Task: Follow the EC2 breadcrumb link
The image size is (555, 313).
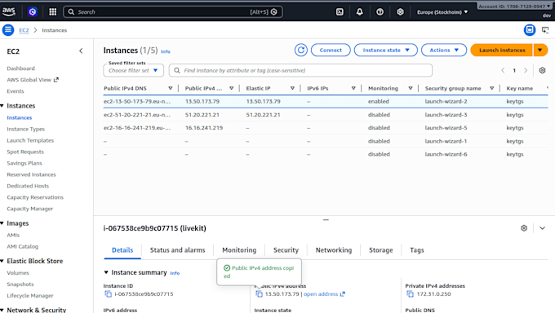Action: point(24,30)
